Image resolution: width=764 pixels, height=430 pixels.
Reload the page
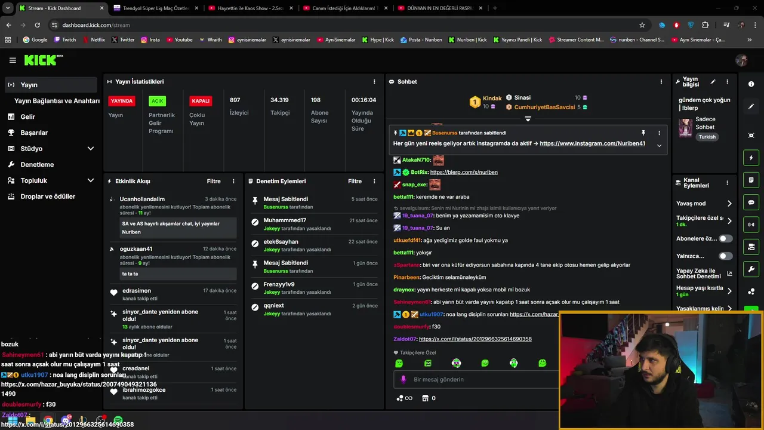click(37, 25)
